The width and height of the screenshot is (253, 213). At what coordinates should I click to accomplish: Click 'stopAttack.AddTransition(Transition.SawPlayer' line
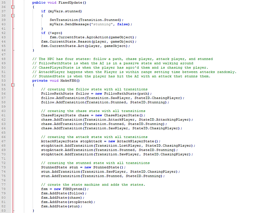[117, 155]
